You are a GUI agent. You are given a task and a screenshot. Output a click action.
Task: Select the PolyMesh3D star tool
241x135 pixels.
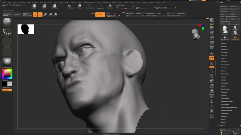pos(225,38)
